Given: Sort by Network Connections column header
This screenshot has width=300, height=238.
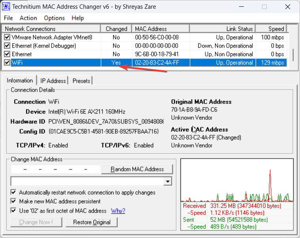Looking at the screenshot, I should 51,29.
